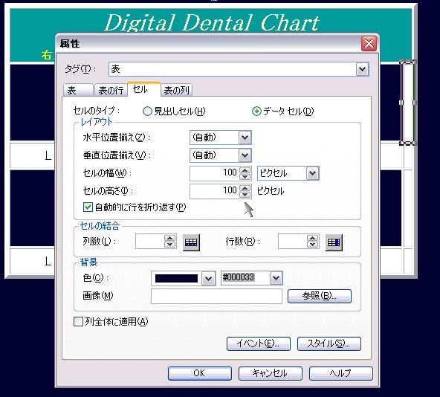Toggle 自動的に行を折り返す checkbox
The width and height of the screenshot is (440, 397).
pyautogui.click(x=88, y=207)
